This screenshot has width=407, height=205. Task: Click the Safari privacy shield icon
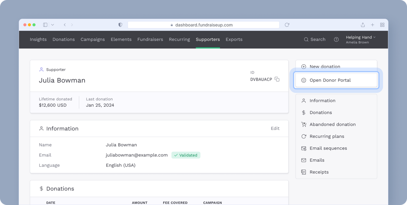point(120,25)
